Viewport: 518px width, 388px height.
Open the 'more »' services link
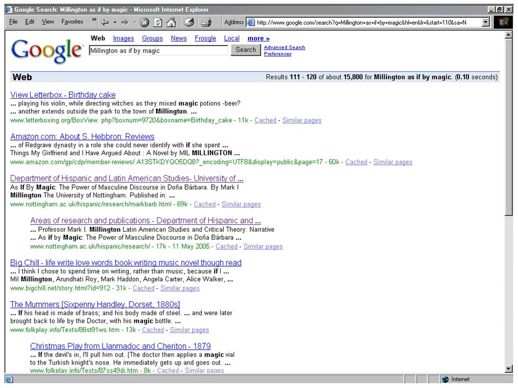(258, 38)
